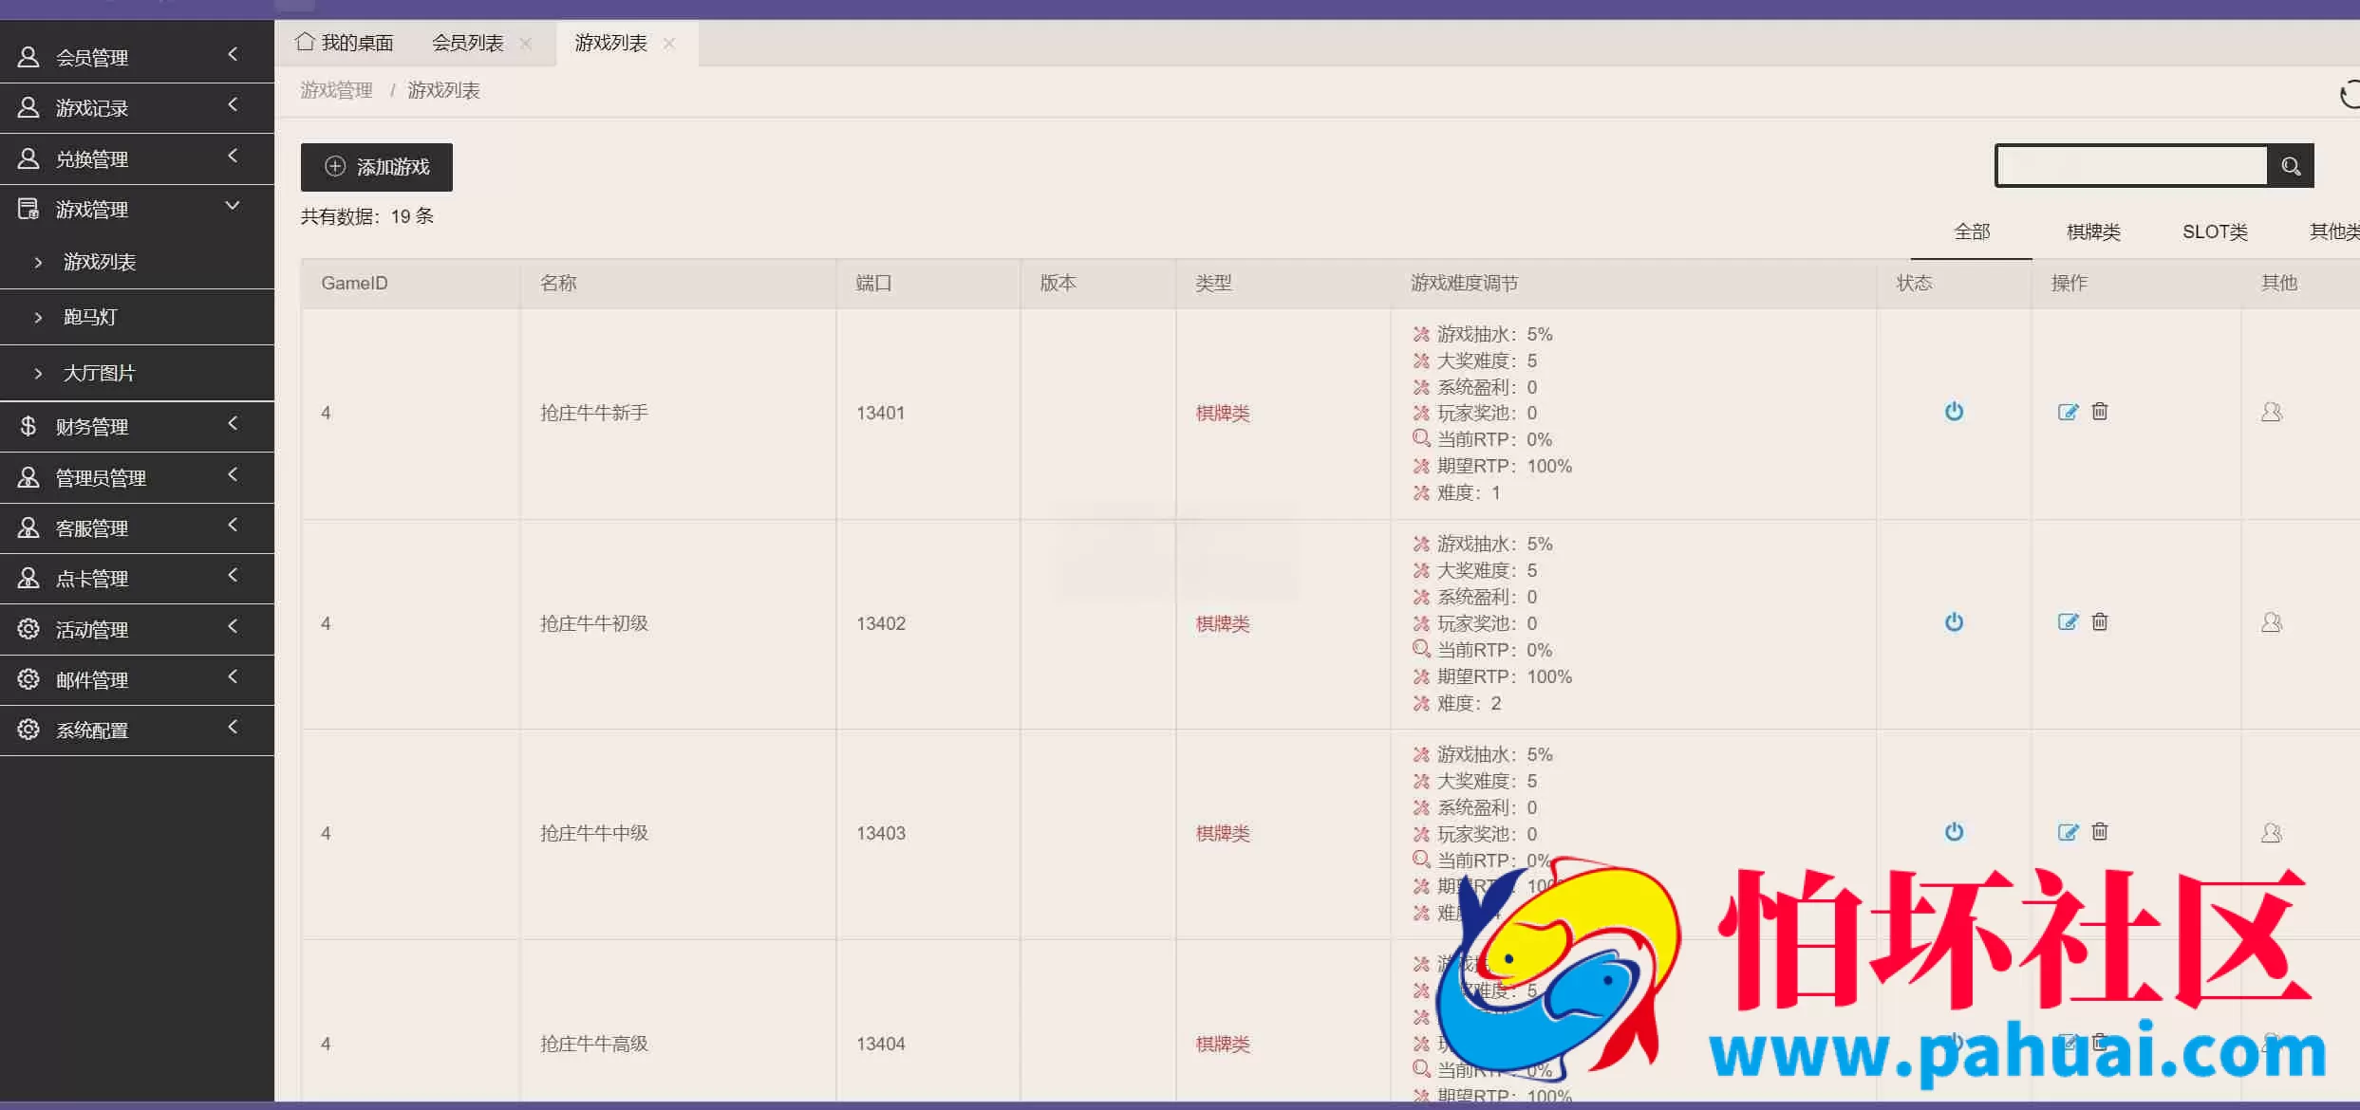This screenshot has height=1110, width=2360.
Task: Toggle power status of 抢庄牛牛中级
Action: click(x=1954, y=832)
